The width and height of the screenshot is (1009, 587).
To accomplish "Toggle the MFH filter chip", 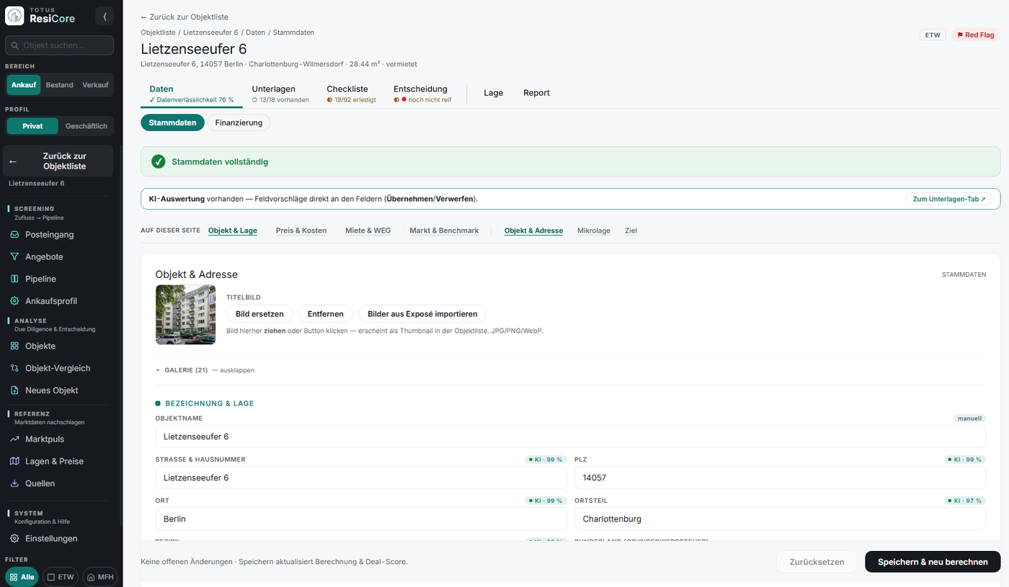I will click(100, 577).
